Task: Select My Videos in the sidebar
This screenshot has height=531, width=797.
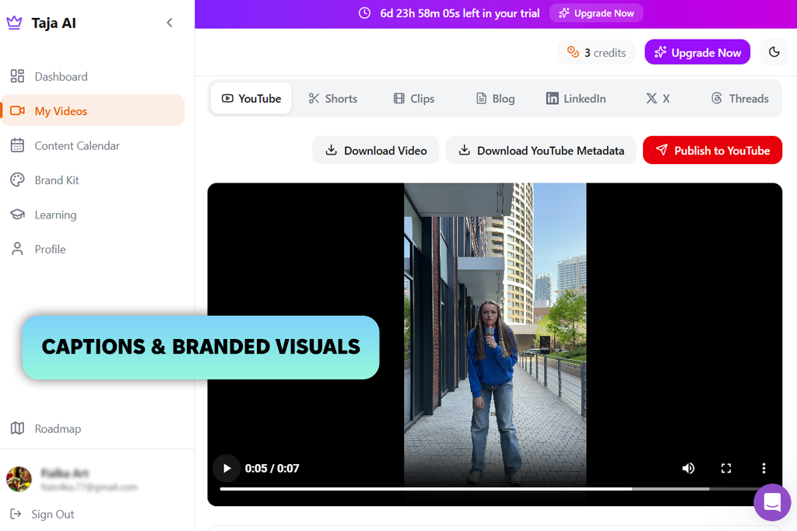Action: (x=93, y=110)
